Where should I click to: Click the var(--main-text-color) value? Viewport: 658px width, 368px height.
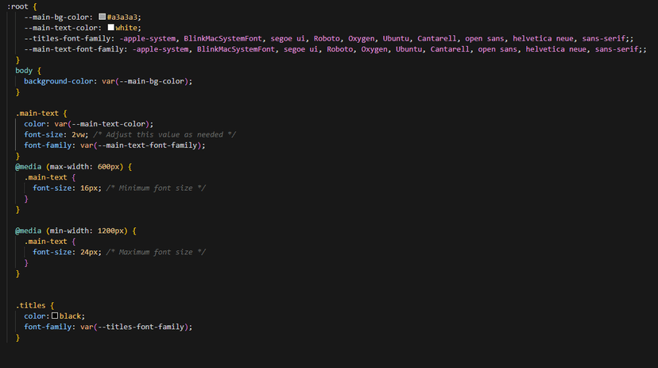tap(99, 123)
